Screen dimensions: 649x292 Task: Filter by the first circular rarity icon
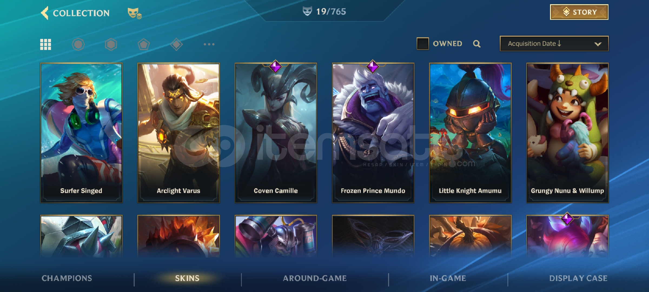click(x=78, y=44)
